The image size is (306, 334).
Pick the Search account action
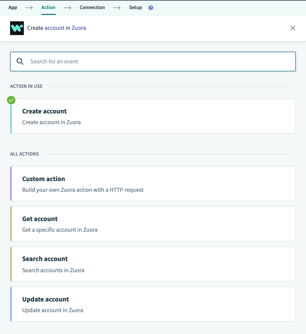[x=153, y=264]
